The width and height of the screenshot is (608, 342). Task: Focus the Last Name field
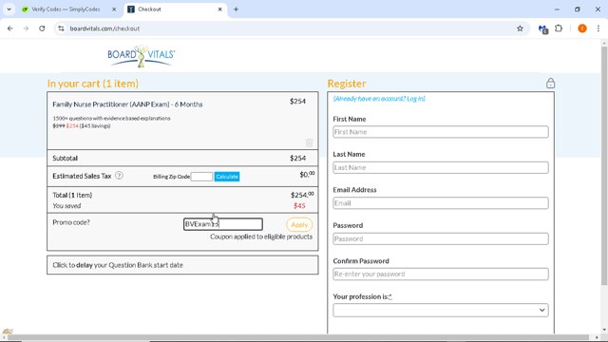(441, 167)
